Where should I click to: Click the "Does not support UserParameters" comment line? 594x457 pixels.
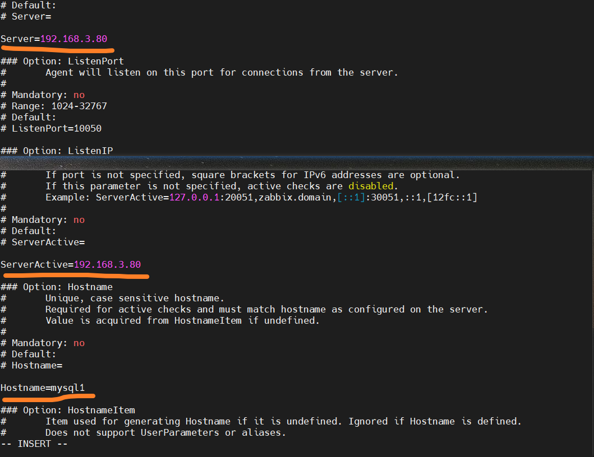click(165, 432)
